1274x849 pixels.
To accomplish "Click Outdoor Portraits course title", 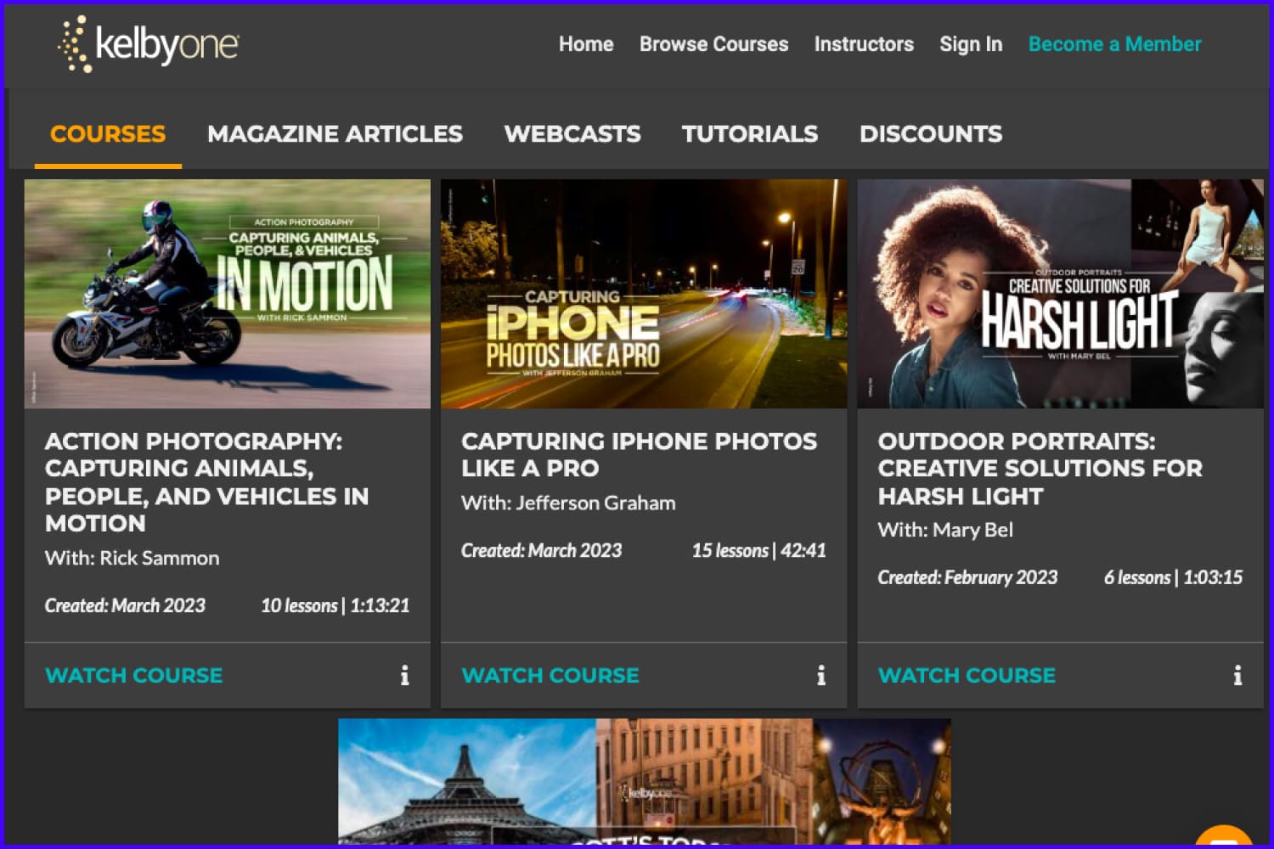I will coord(1040,469).
